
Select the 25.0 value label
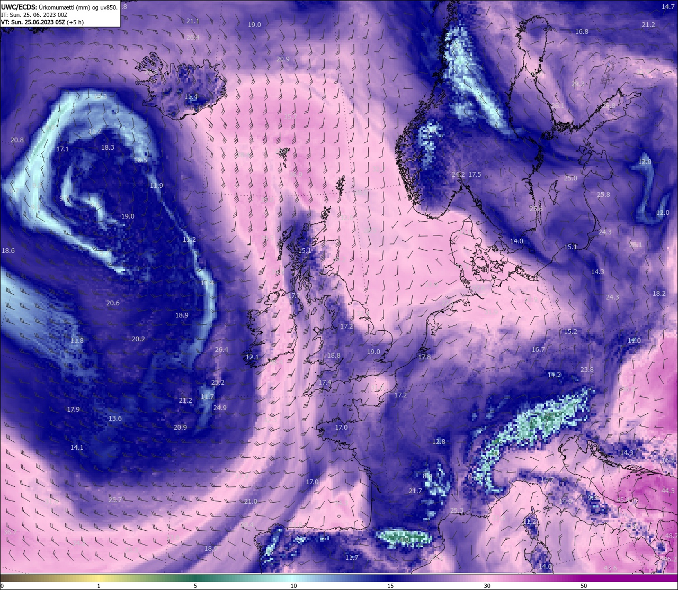click(570, 178)
